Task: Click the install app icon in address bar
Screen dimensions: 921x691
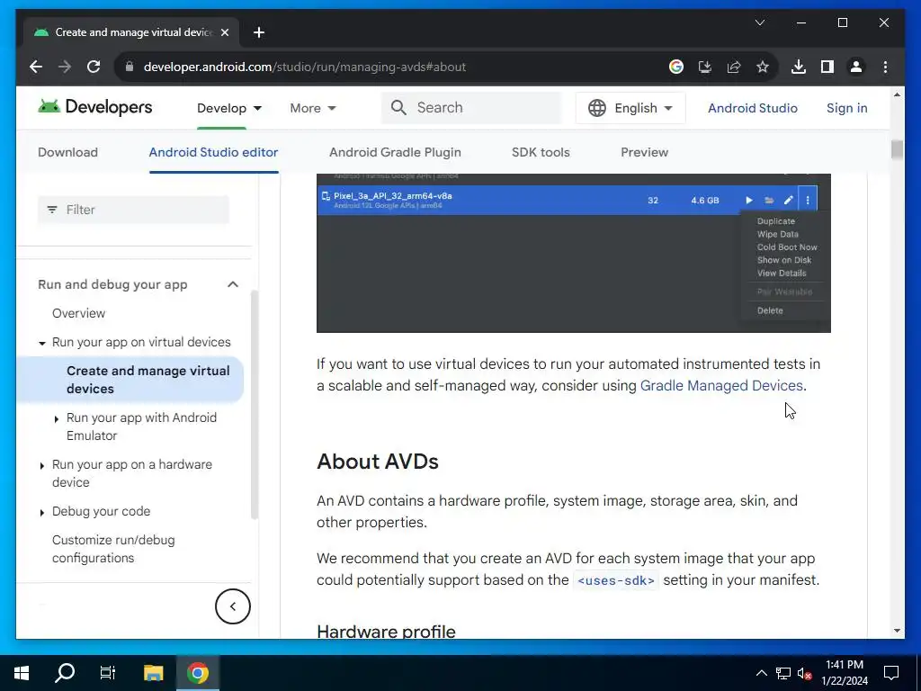Action: (x=705, y=67)
